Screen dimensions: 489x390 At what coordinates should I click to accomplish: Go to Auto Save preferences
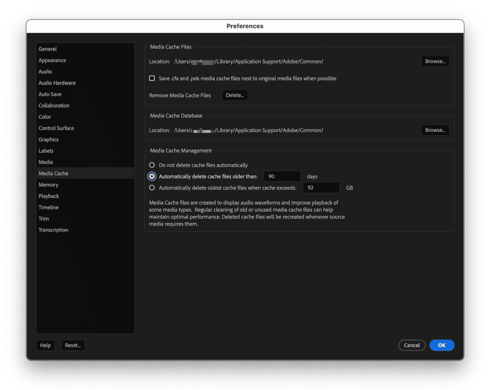coord(50,94)
